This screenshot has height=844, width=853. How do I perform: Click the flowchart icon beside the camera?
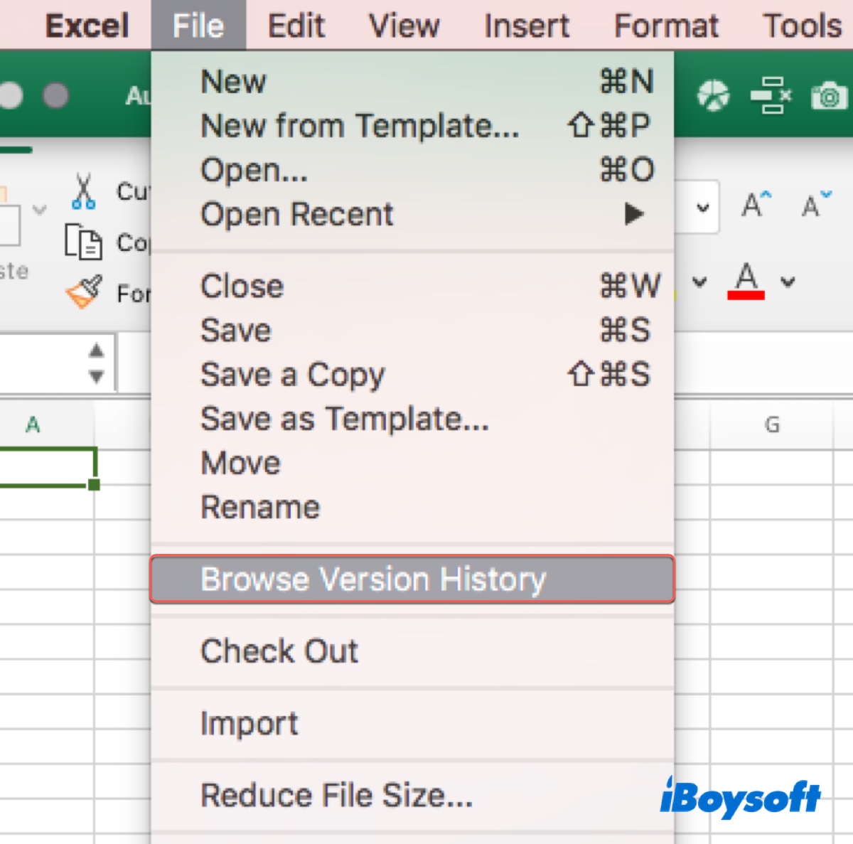770,95
